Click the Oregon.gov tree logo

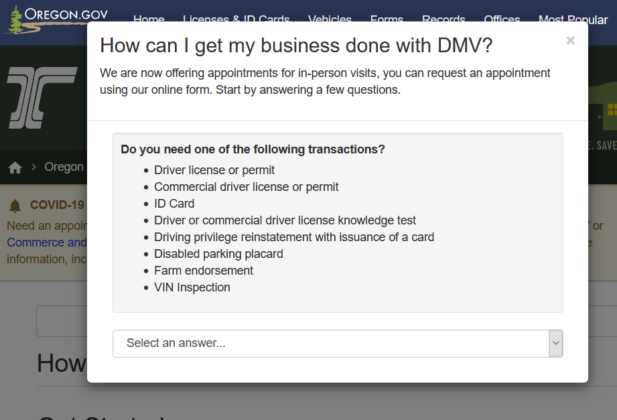pos(14,20)
